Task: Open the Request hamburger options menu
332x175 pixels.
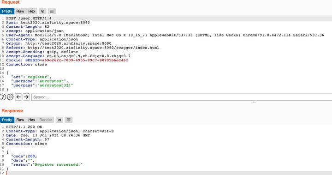Action: (52, 11)
